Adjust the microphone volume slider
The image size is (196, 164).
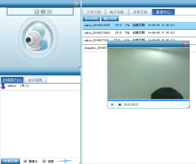tap(65, 161)
